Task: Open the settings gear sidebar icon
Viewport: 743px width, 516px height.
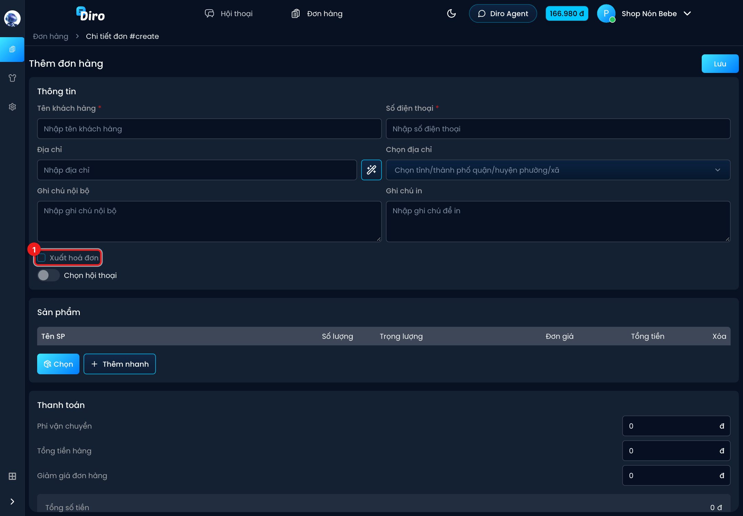Action: [12, 107]
